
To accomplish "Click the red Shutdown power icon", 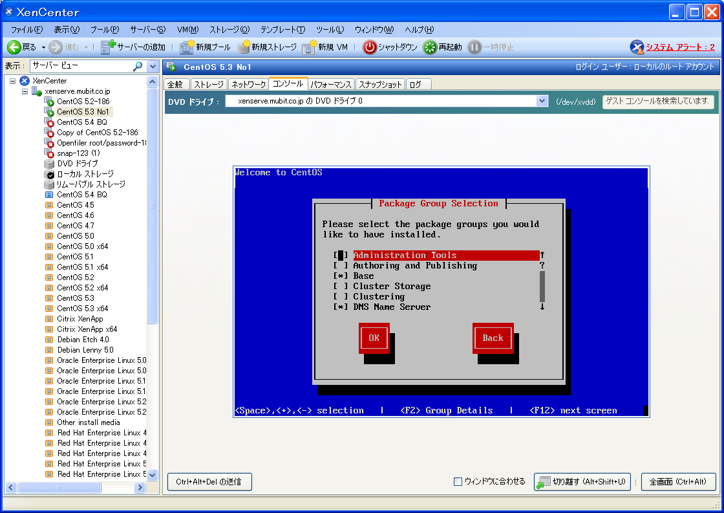I will [369, 47].
